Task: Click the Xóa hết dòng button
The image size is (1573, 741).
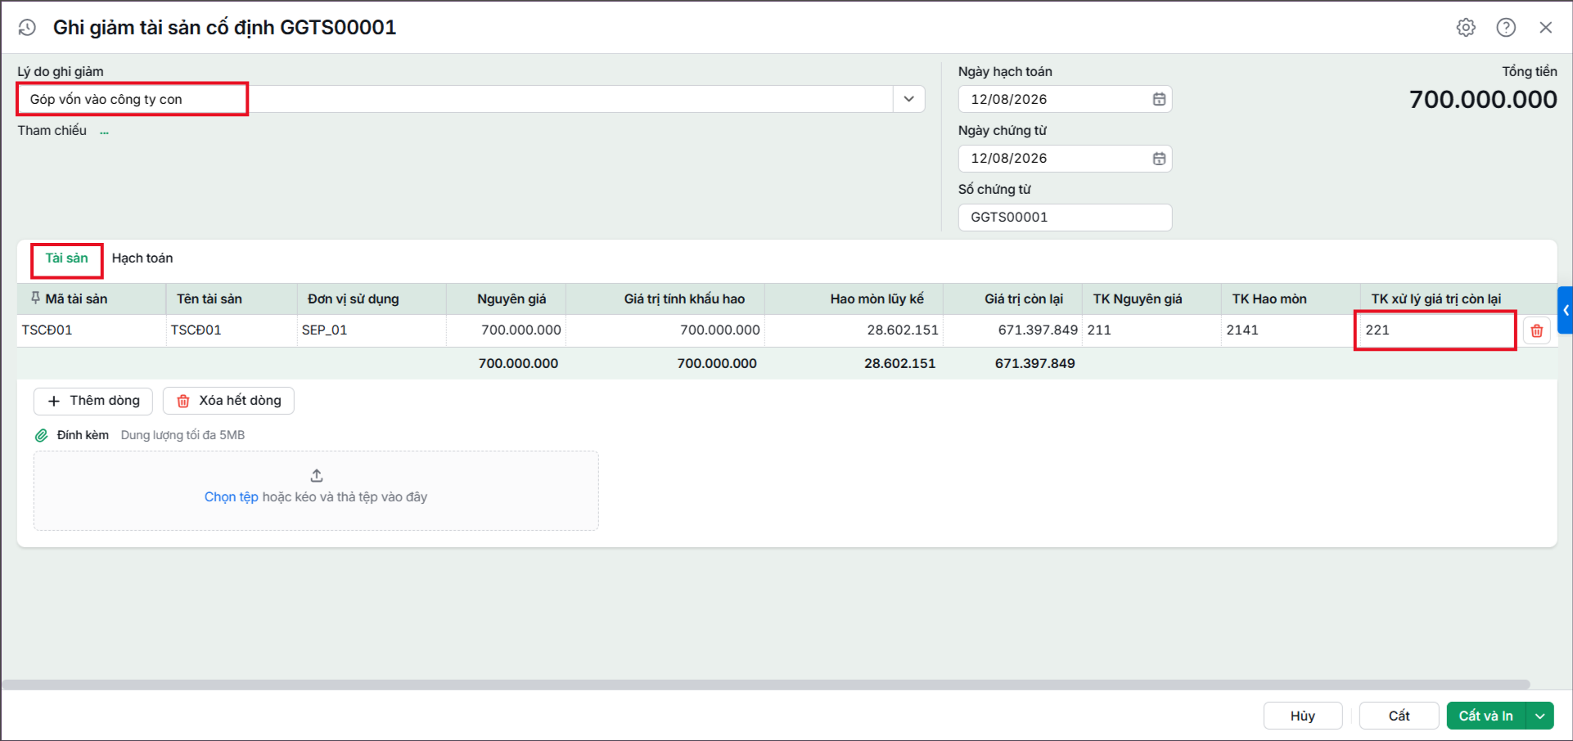Action: pyautogui.click(x=228, y=401)
